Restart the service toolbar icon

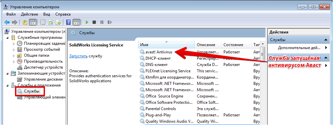pyautogui.click(x=110, y=22)
